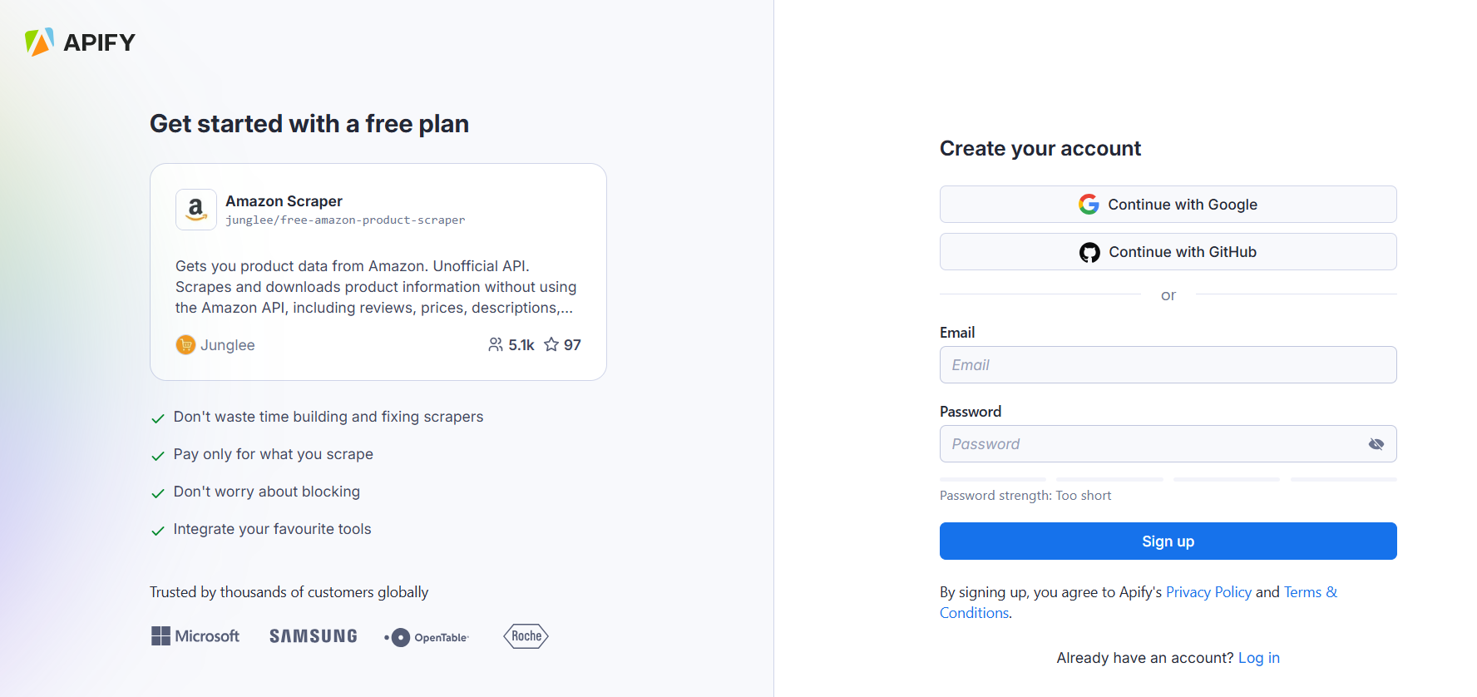This screenshot has width=1477, height=697.
Task: Click the OpenTable logo
Action: [x=427, y=636]
